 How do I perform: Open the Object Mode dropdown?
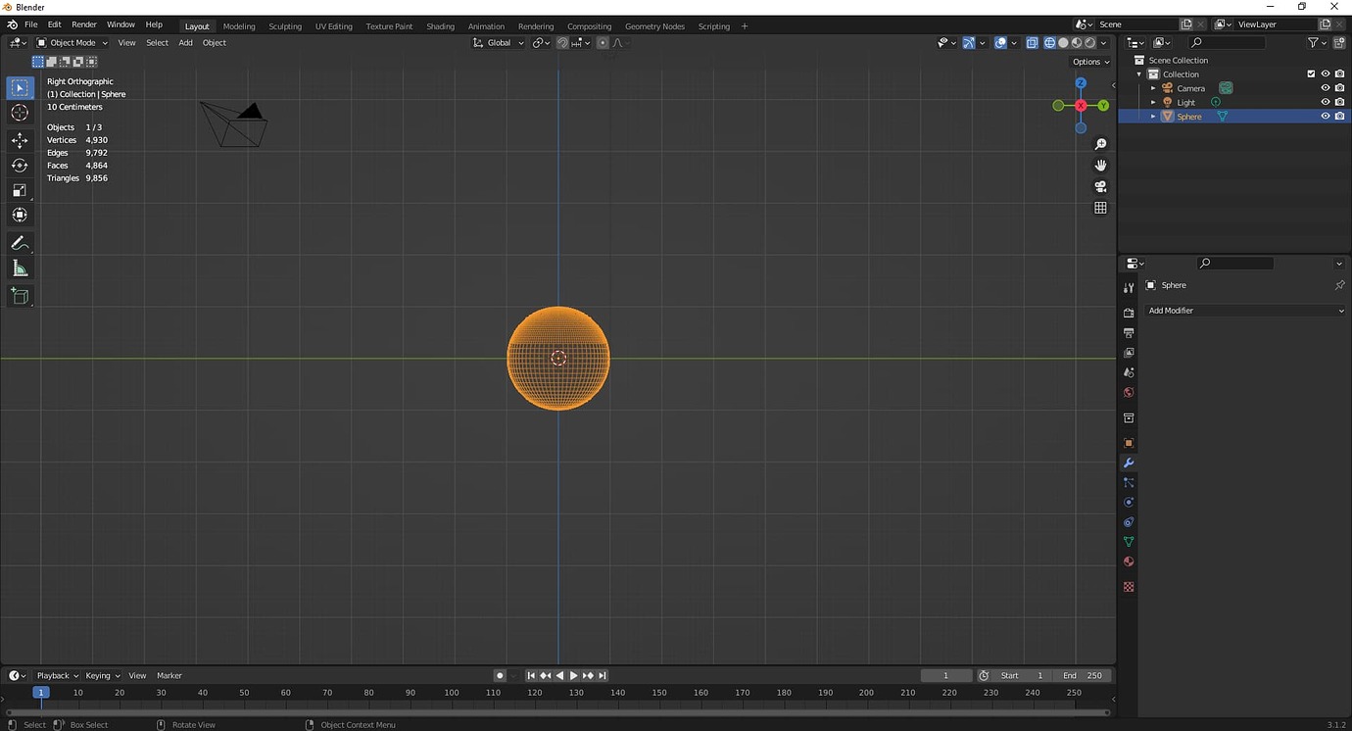point(72,42)
